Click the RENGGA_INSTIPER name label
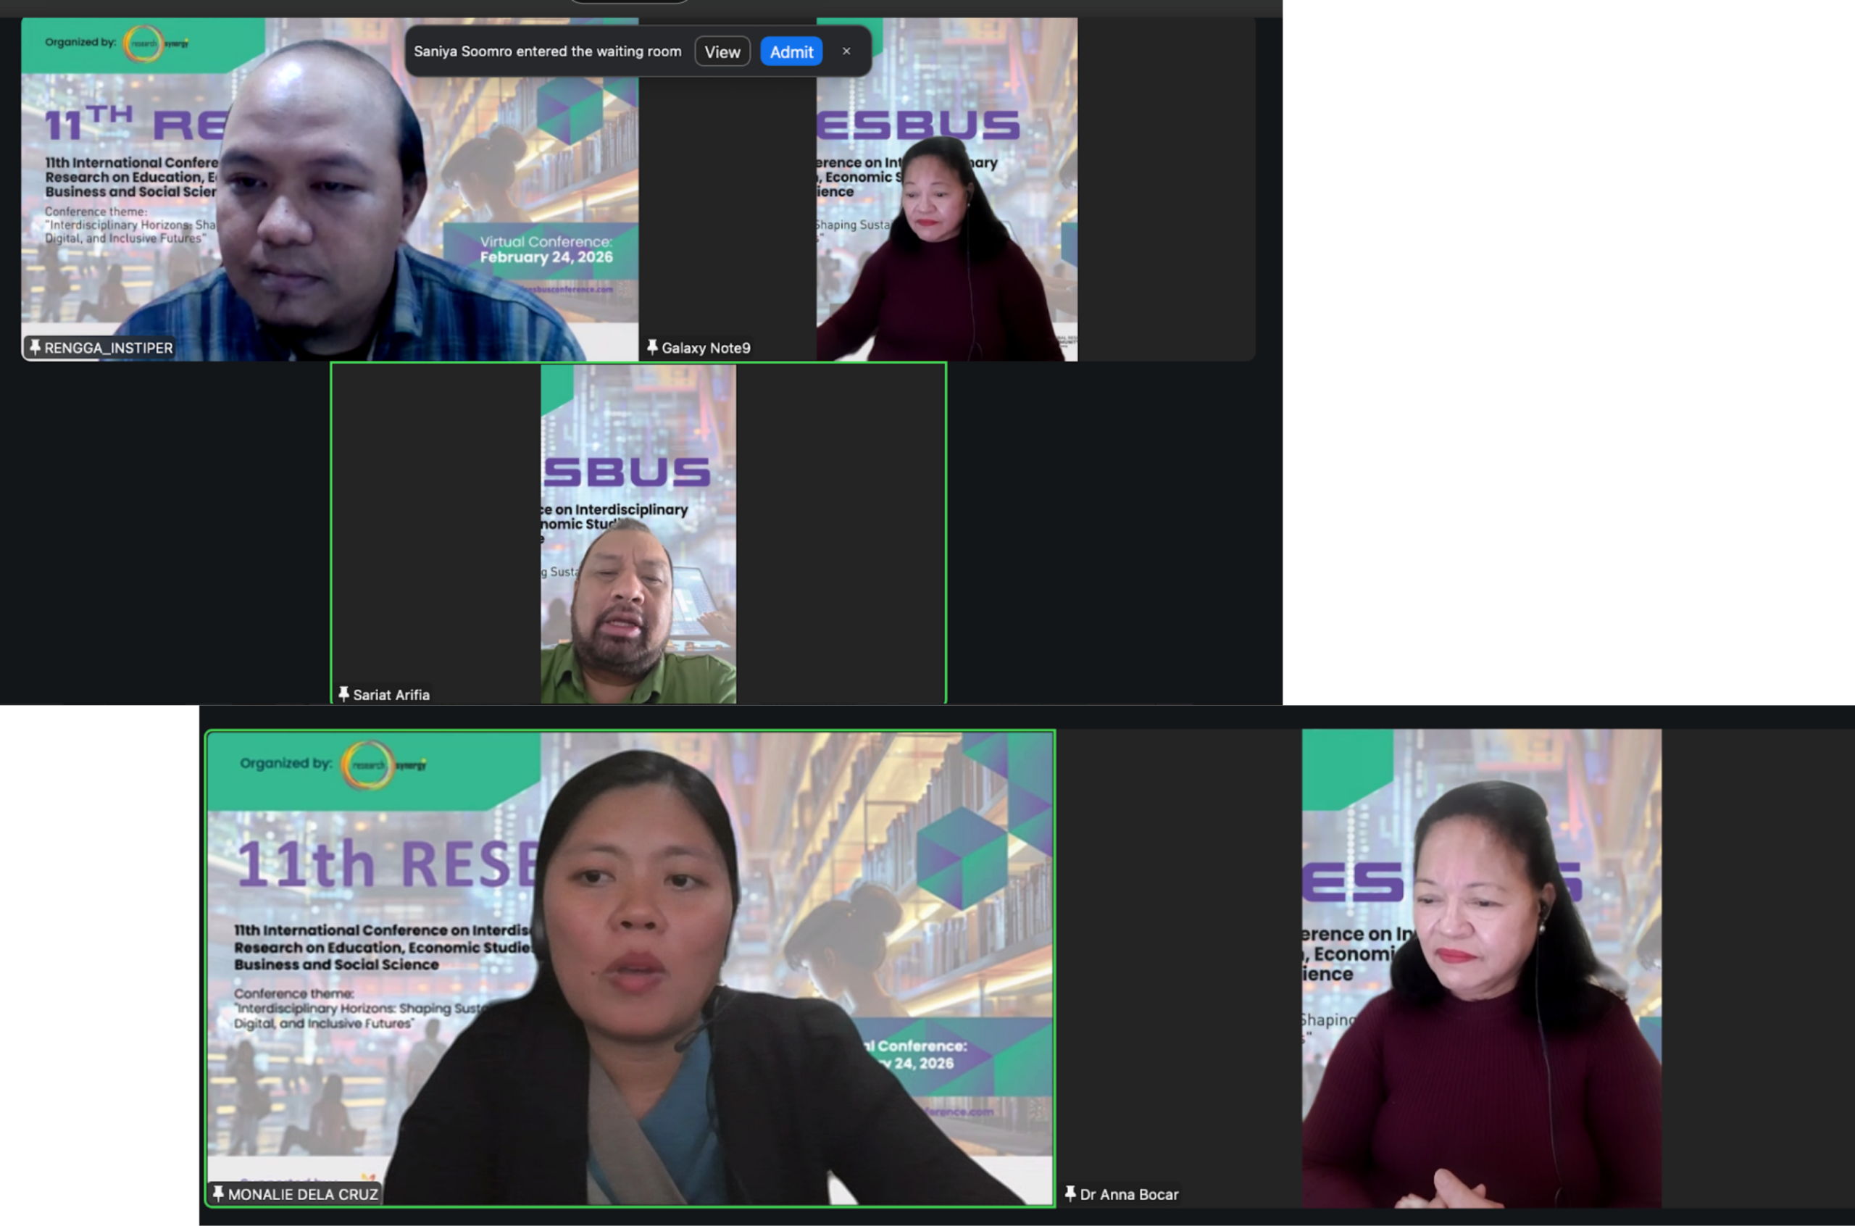Image resolution: width=1855 pixels, height=1226 pixels. point(108,348)
